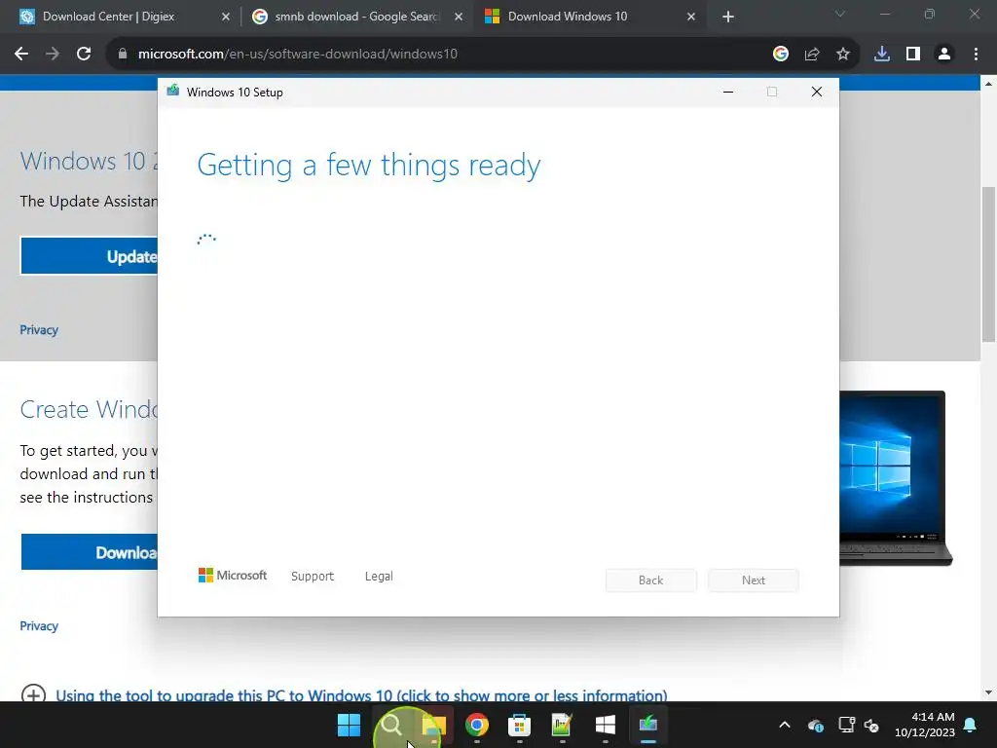
Task: Click the Back button in Setup
Action: (650, 580)
